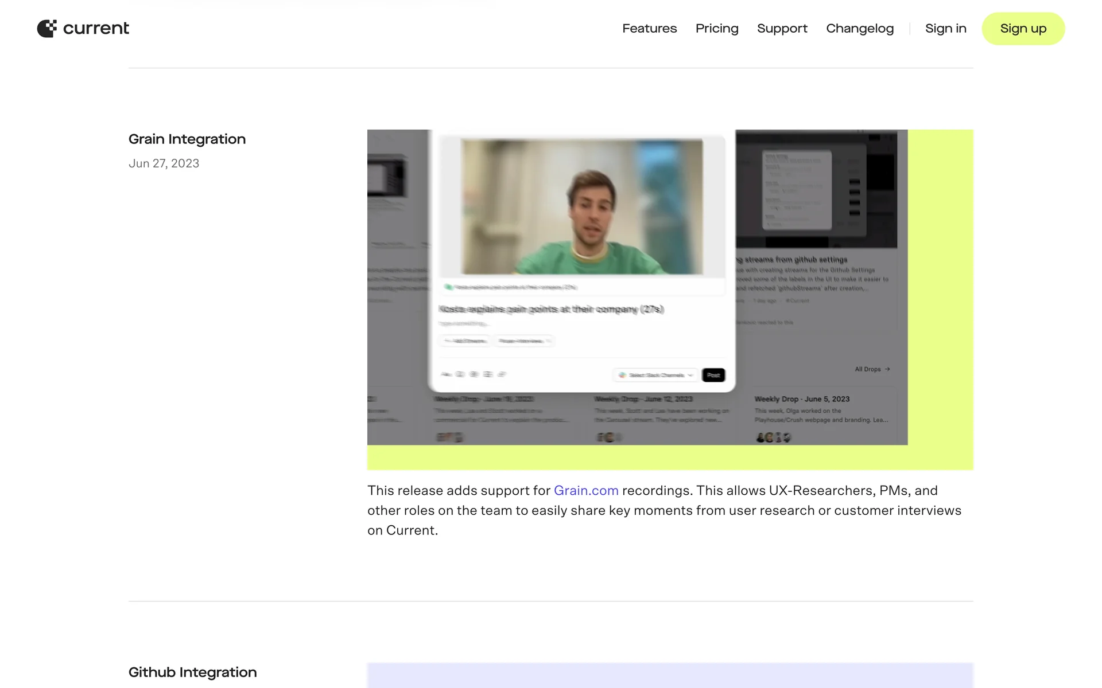Click the Slack logo icon in dropdown
The width and height of the screenshot is (1102, 688).
click(x=622, y=375)
